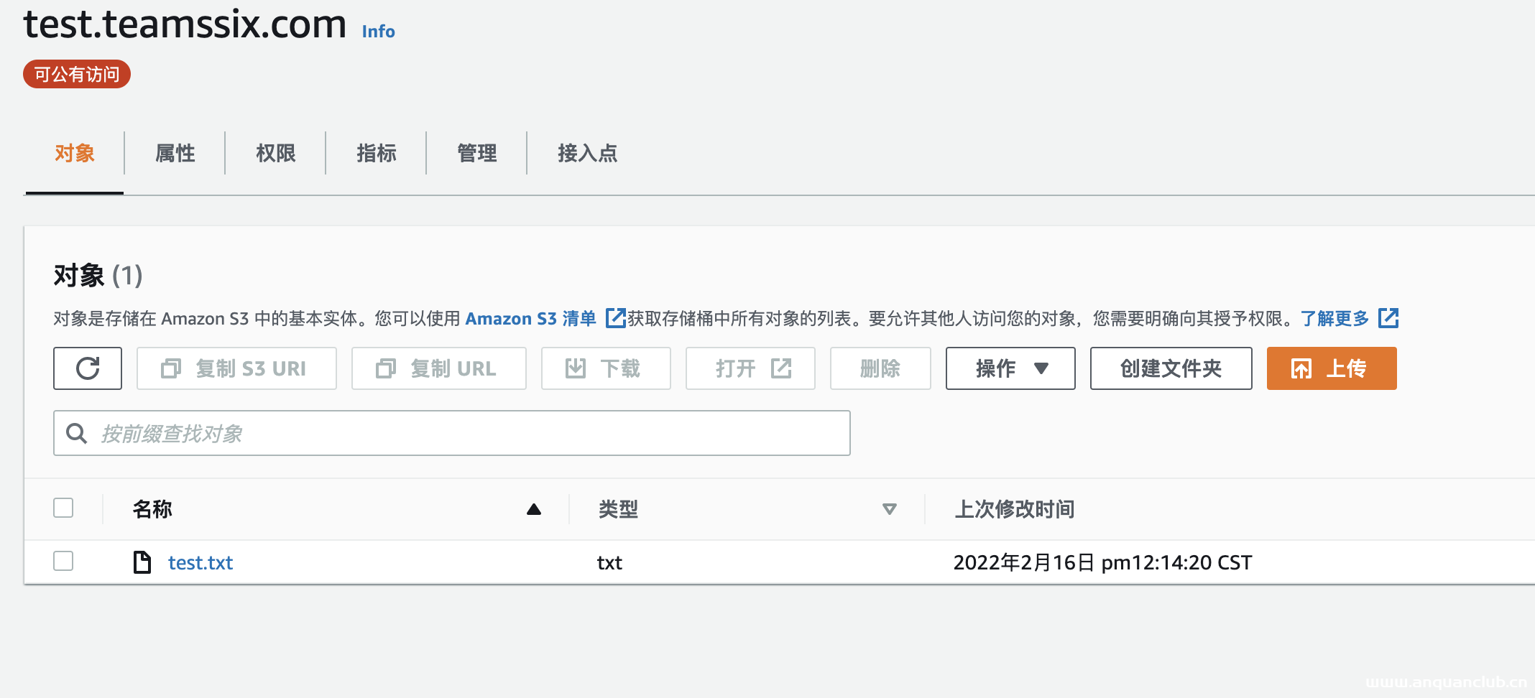Open the 属性 tab
The image size is (1535, 698).
pyautogui.click(x=175, y=153)
